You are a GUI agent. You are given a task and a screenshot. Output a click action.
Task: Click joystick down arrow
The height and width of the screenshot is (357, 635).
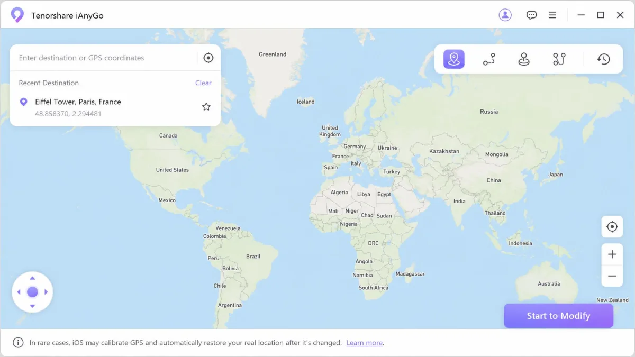[x=32, y=306]
